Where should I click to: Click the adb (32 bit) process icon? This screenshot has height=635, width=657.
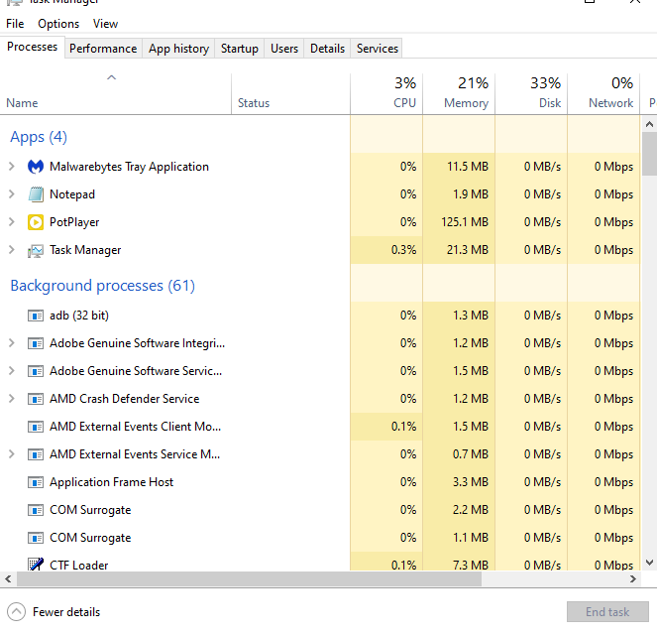tap(36, 316)
